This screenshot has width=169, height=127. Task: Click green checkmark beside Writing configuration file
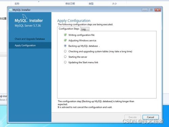point(65,35)
